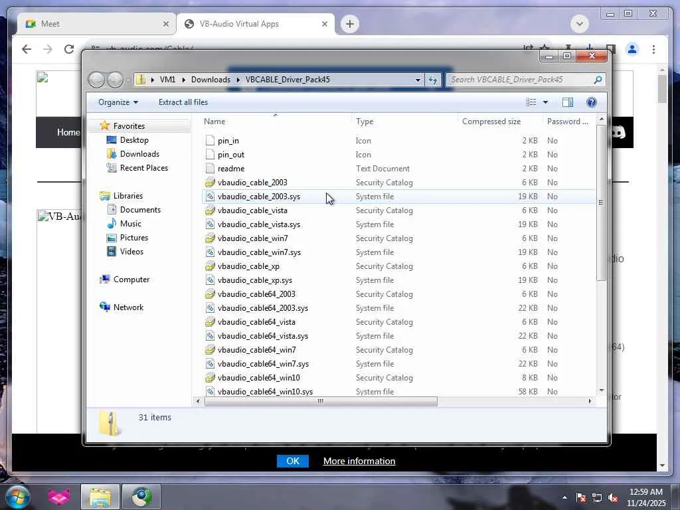680x510 pixels.
Task: Click VM1 in the address breadcrumb
Action: (167, 80)
